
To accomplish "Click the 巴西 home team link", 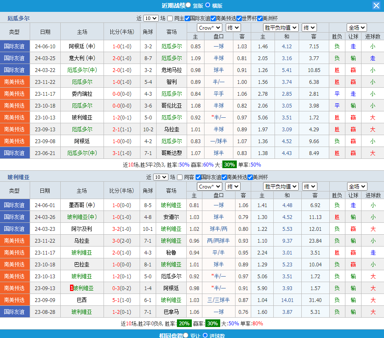I will [x=81, y=300].
